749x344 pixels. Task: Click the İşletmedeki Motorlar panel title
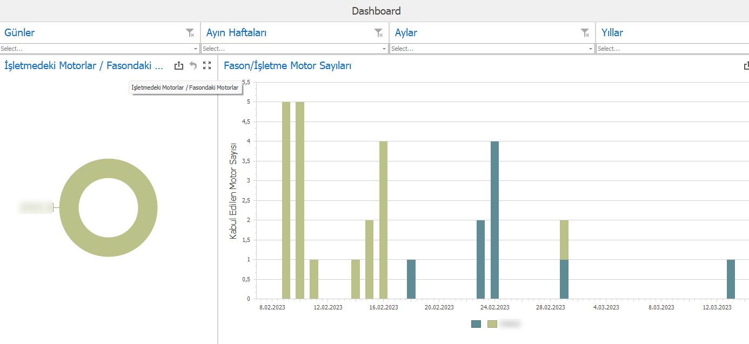click(x=84, y=66)
